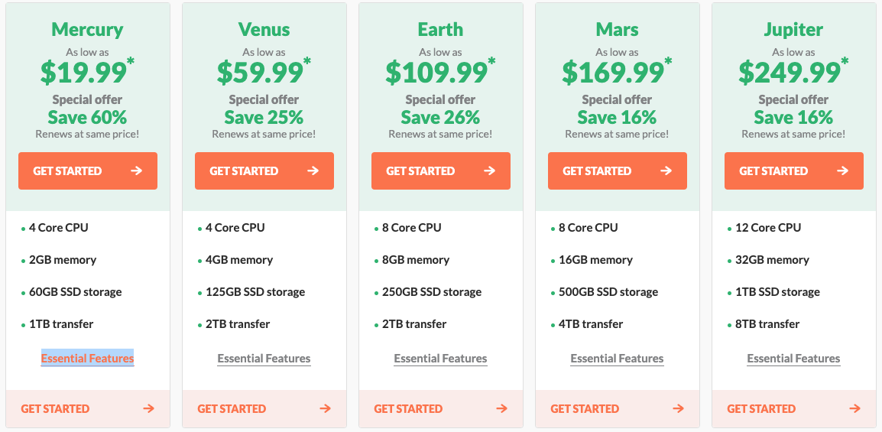Click Save 26% offer text on Earth
This screenshot has width=882, height=432.
[x=440, y=117]
